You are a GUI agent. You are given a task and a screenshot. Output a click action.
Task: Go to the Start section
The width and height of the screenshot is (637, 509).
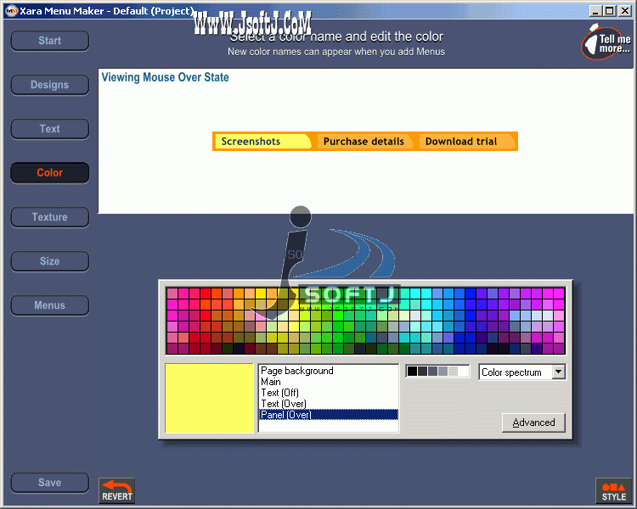click(49, 41)
